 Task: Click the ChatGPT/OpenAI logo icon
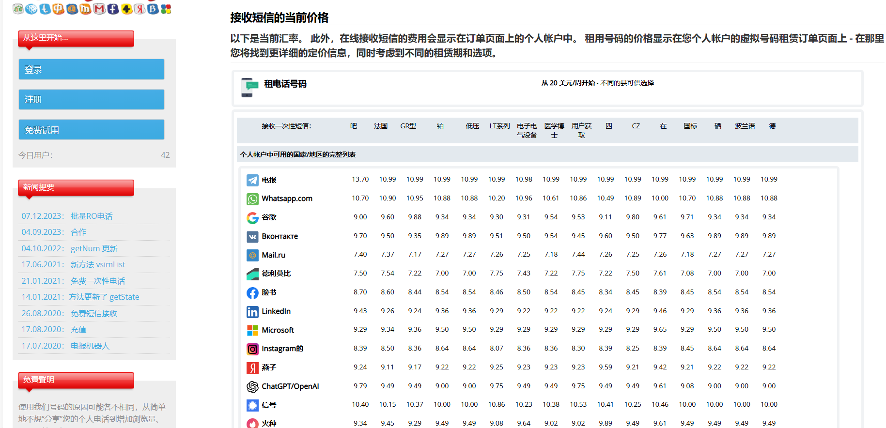(x=252, y=387)
